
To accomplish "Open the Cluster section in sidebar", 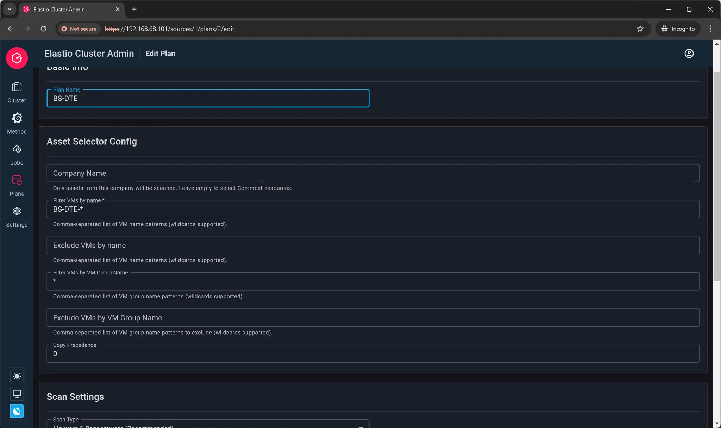I will pos(17,93).
